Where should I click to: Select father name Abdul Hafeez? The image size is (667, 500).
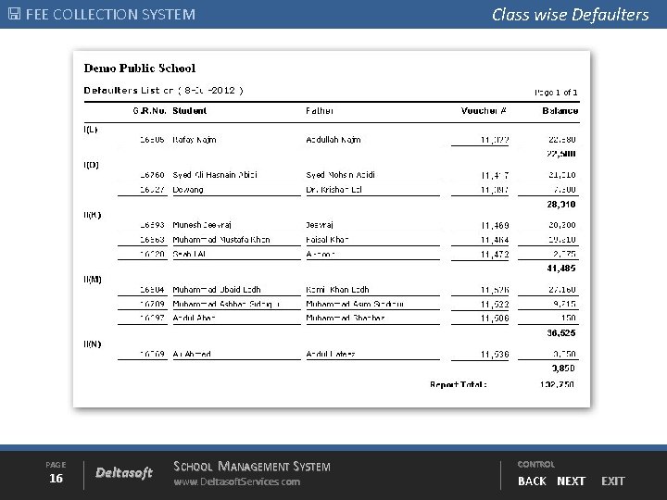(331, 354)
